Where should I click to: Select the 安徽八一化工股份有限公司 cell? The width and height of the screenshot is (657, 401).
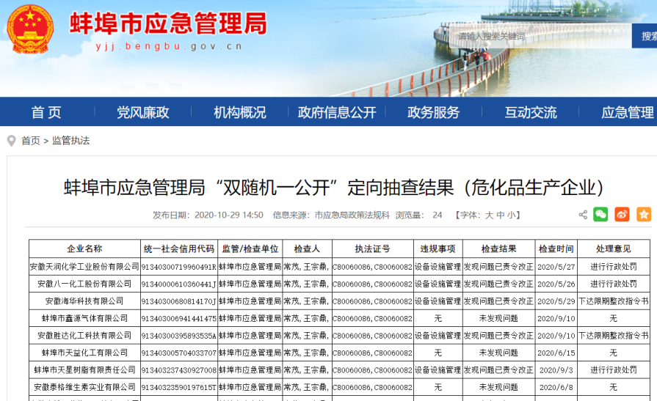click(x=84, y=284)
